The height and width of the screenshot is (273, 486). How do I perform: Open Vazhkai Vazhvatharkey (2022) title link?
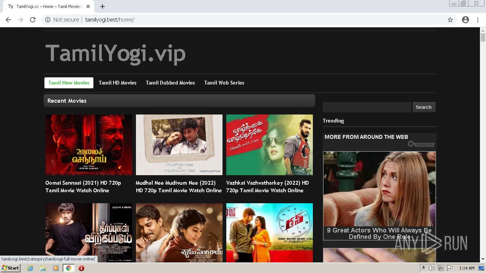coord(268,187)
